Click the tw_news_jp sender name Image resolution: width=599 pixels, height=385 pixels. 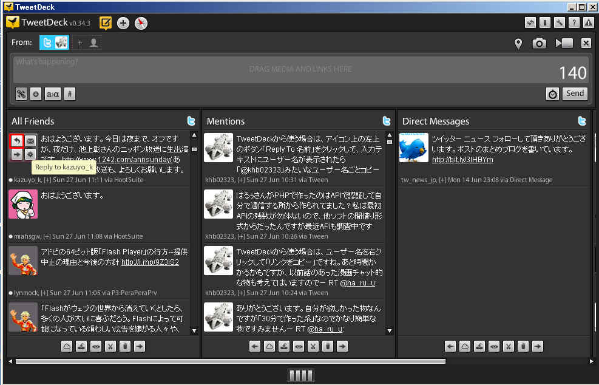pos(418,180)
